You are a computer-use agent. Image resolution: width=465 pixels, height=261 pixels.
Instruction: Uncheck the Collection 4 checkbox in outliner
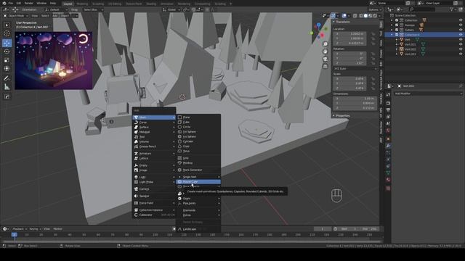pos(397,35)
